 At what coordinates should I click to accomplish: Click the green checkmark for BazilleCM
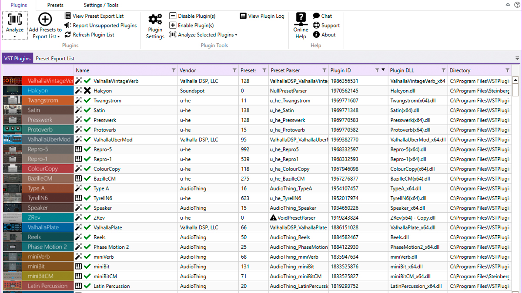pyautogui.click(x=87, y=178)
